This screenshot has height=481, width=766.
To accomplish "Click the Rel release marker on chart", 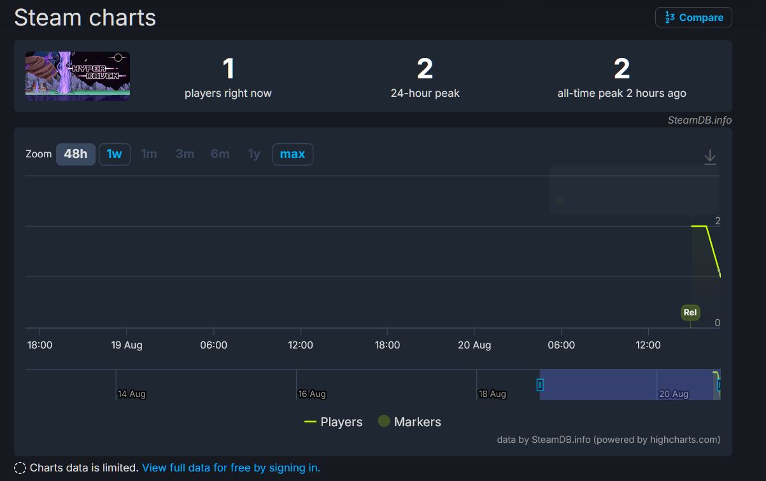I will [690, 312].
